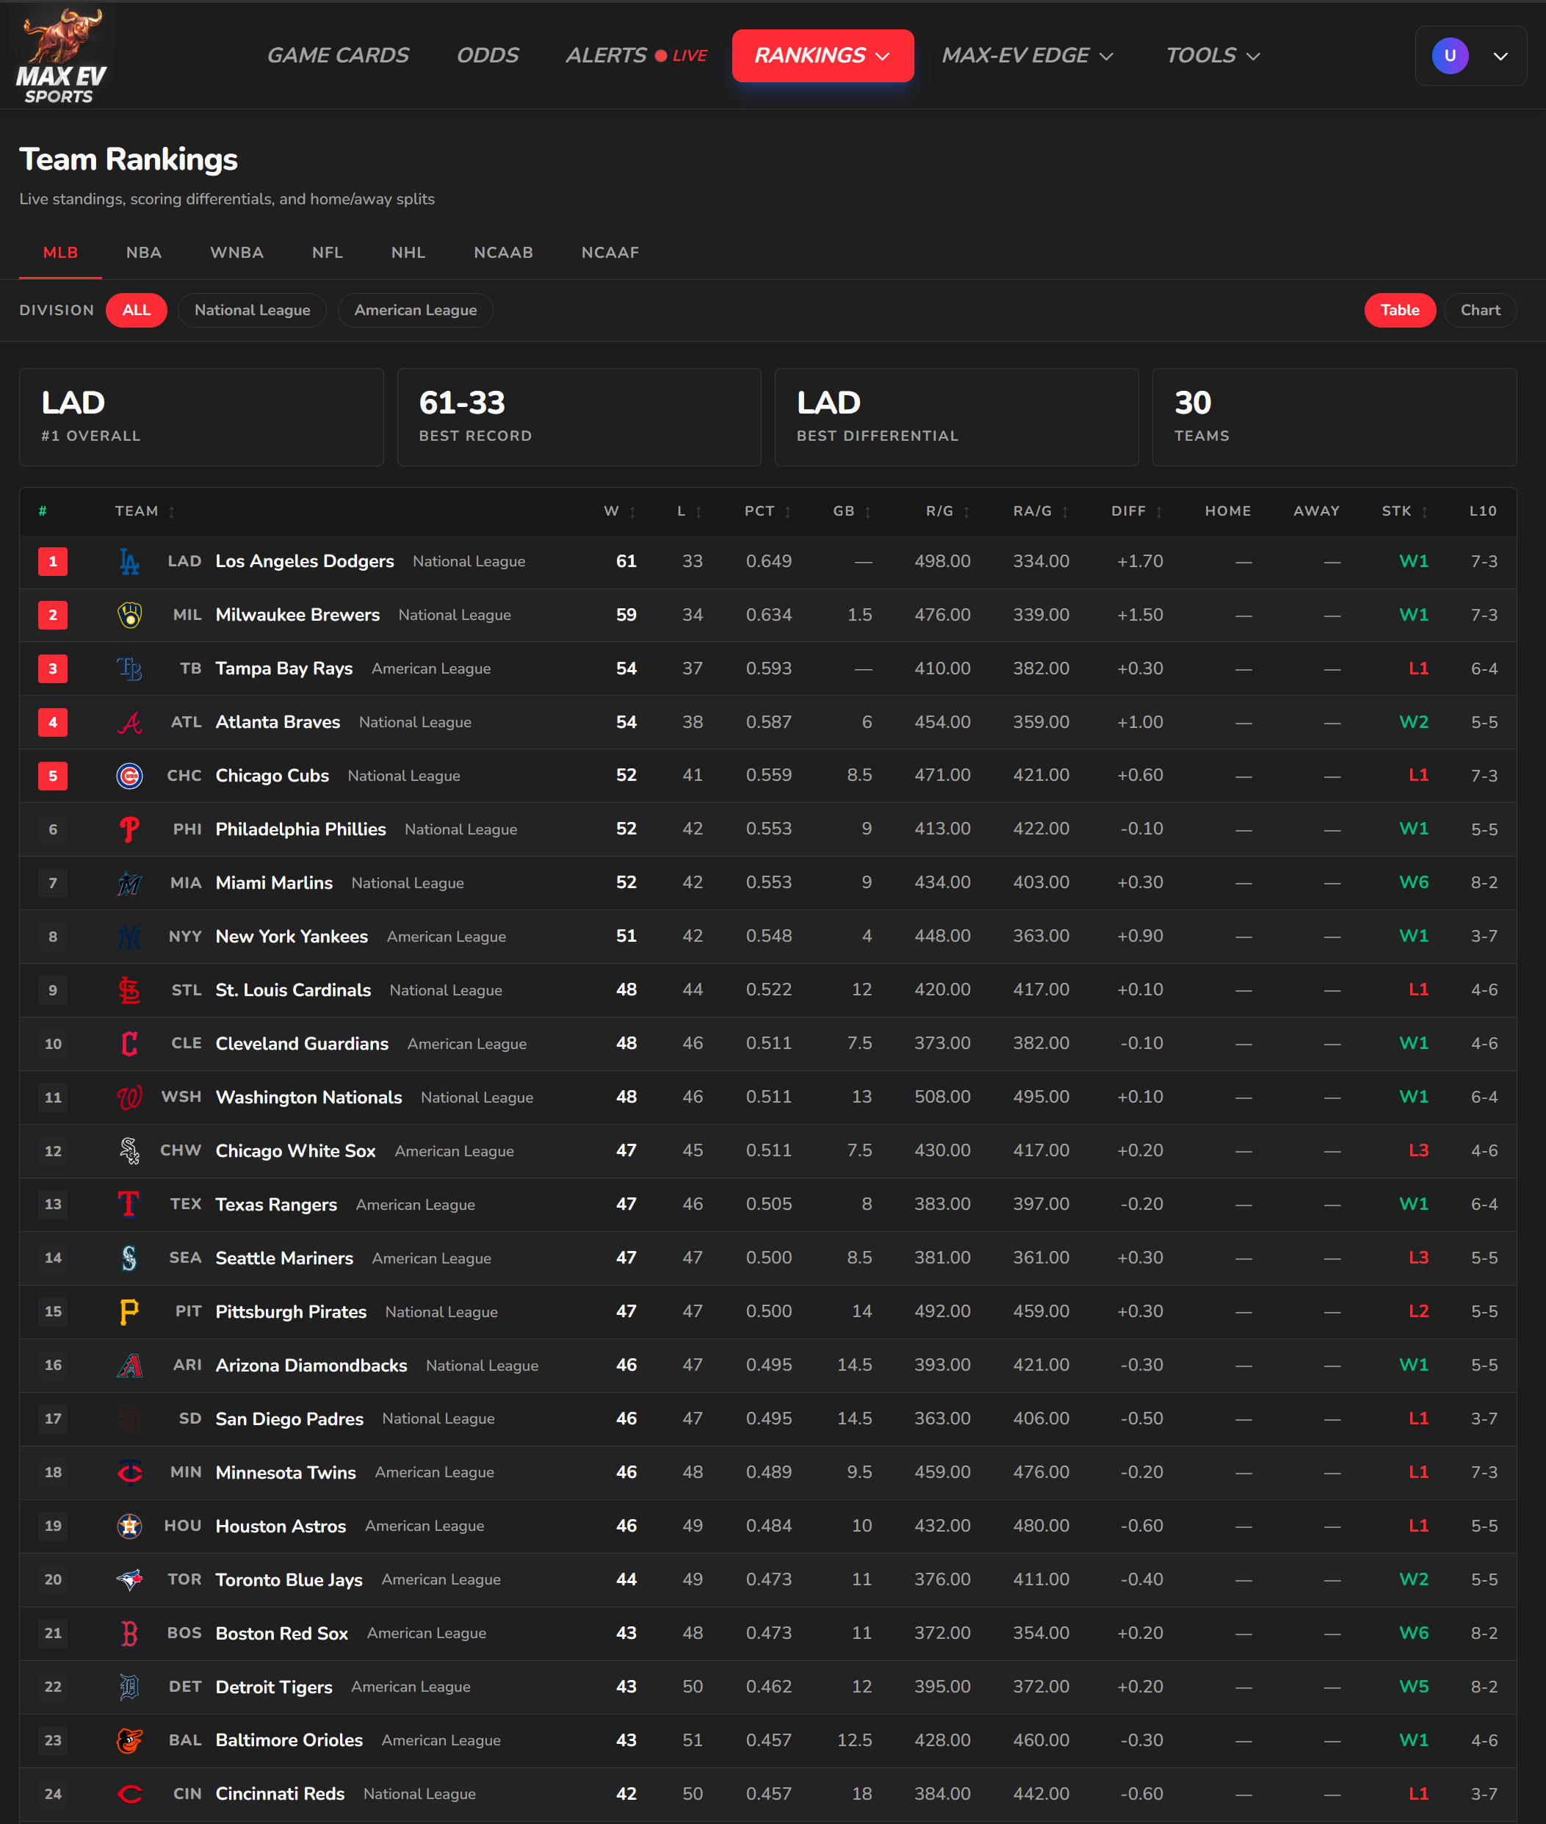
Task: Click the Chicago White Sox logo icon
Action: coord(130,1151)
